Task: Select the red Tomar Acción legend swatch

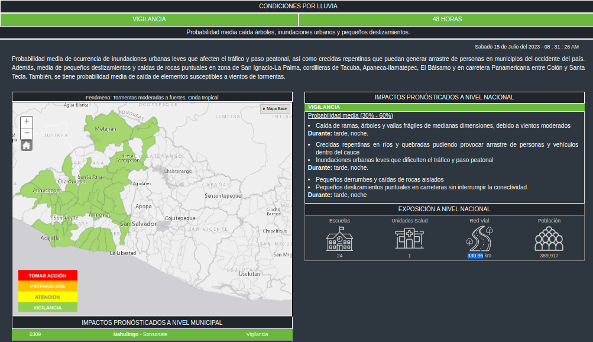Action: click(x=48, y=275)
